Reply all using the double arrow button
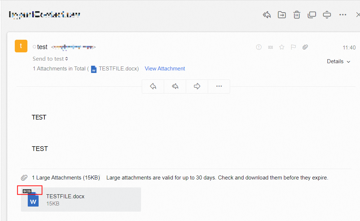Image resolution: width=360 pixels, height=221 pixels. (175, 86)
